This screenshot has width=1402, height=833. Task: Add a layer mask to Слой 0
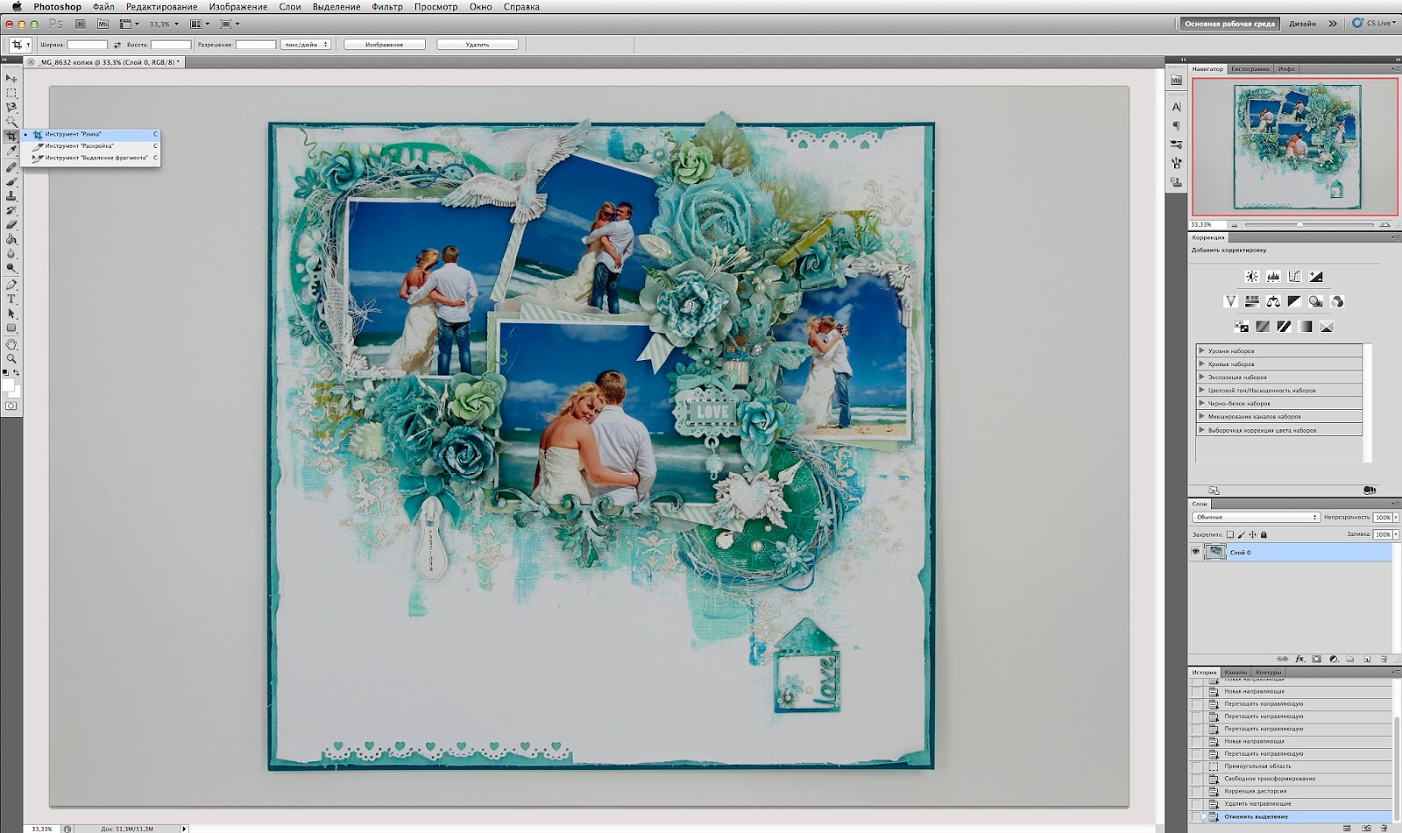tap(1316, 659)
